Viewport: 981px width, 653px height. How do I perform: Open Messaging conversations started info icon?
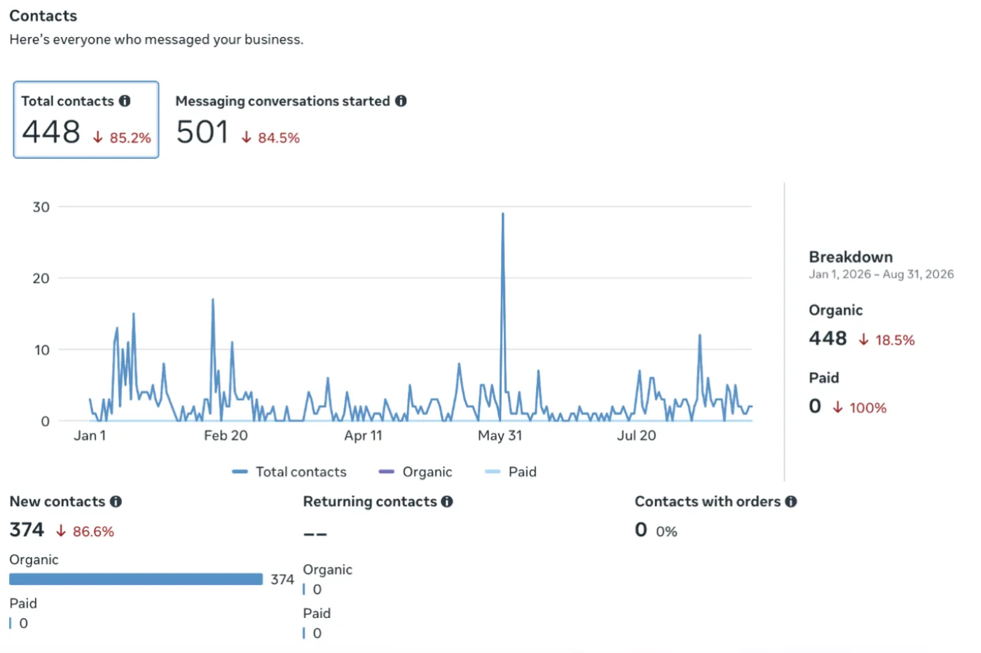click(x=401, y=101)
